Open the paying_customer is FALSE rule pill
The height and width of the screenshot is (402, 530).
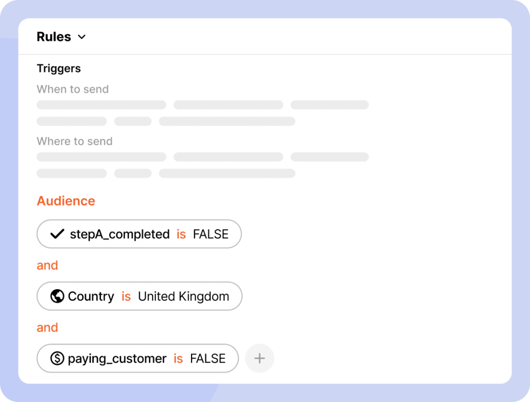[138, 359]
